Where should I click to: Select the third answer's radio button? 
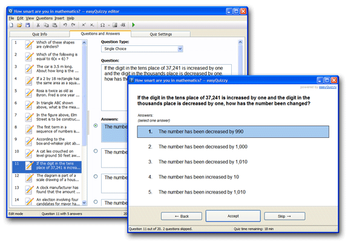tap(96, 177)
